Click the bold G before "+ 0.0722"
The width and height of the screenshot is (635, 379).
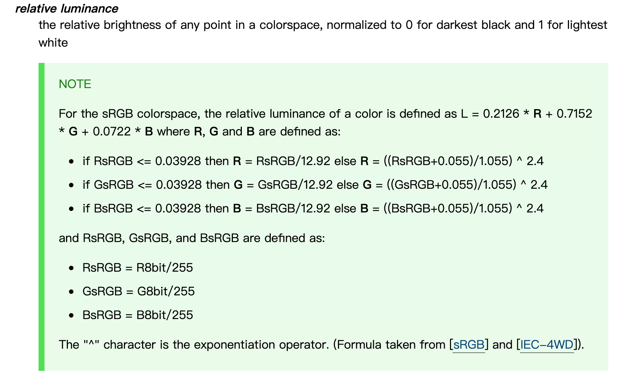73,131
